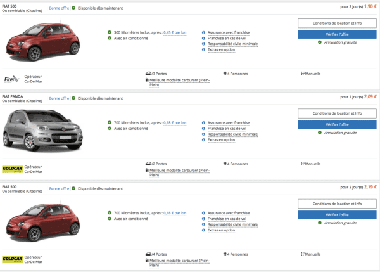Click info icon beside Extras en option, Fiat Panda

[x=203, y=140]
